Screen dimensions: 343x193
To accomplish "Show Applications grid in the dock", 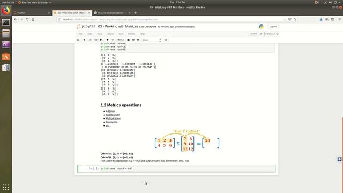I will [6, 187].
